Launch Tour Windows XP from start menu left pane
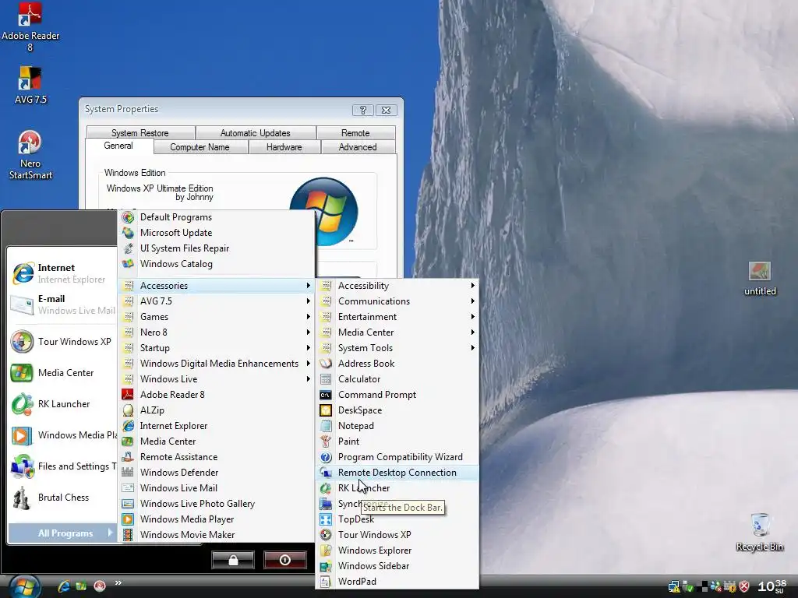 pos(62,342)
